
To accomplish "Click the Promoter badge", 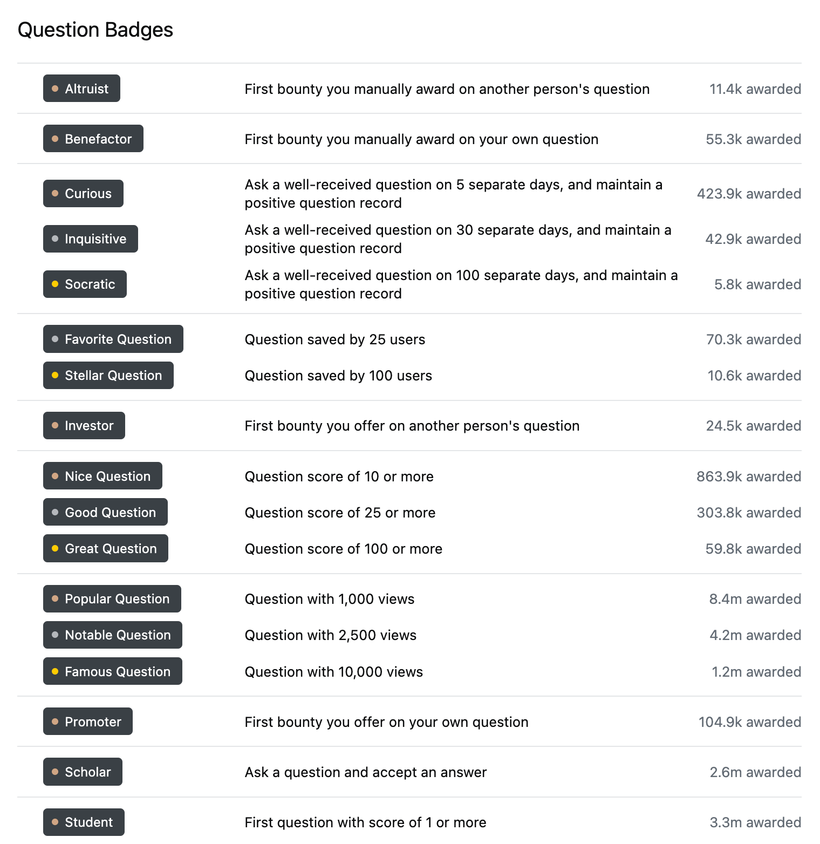I will tap(87, 722).
